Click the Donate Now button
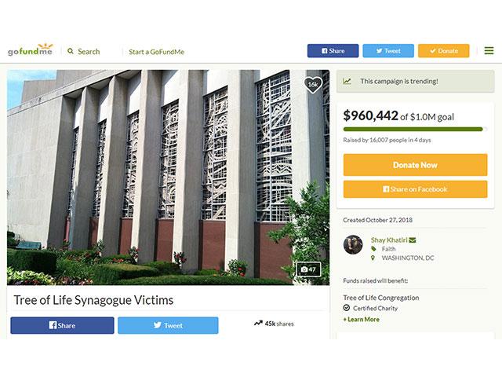The height and width of the screenshot is (377, 502). pos(415,165)
